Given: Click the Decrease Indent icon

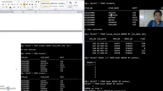Looking at the screenshot, I should (36, 2).
